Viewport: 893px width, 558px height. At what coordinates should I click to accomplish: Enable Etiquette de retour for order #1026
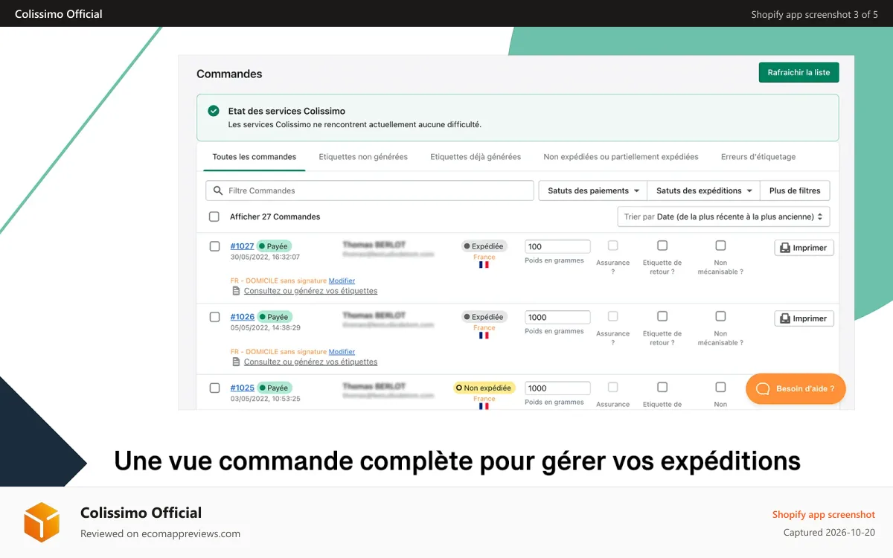point(662,316)
